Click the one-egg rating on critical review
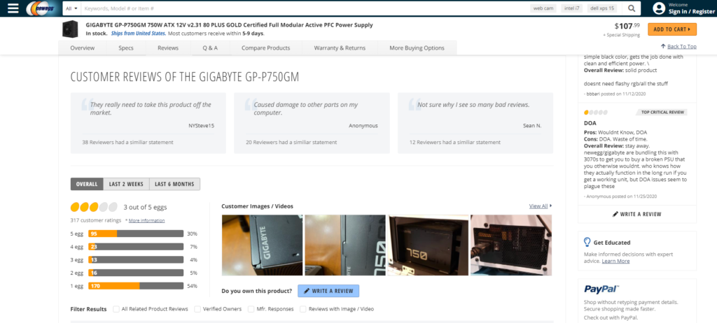Viewport: 717px width, 323px height. point(596,113)
